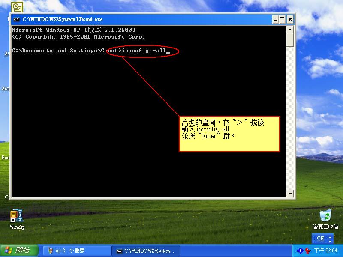The width and height of the screenshot is (343, 257).
Task: Click the desktop icon above the cmd window
Action: (17, 7)
